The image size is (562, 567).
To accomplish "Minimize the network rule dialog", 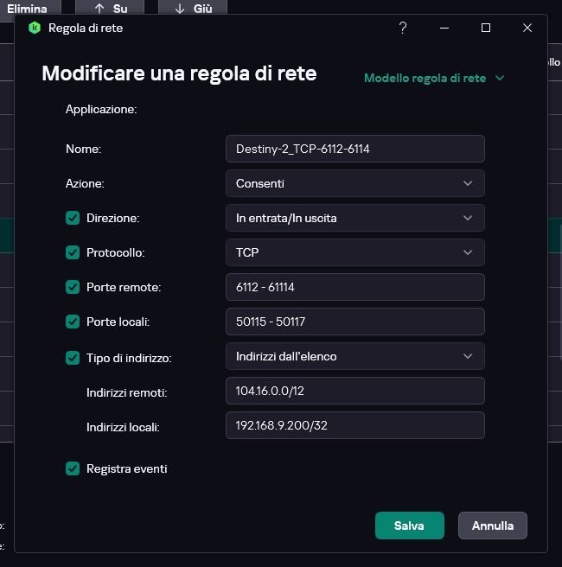I will coord(444,28).
